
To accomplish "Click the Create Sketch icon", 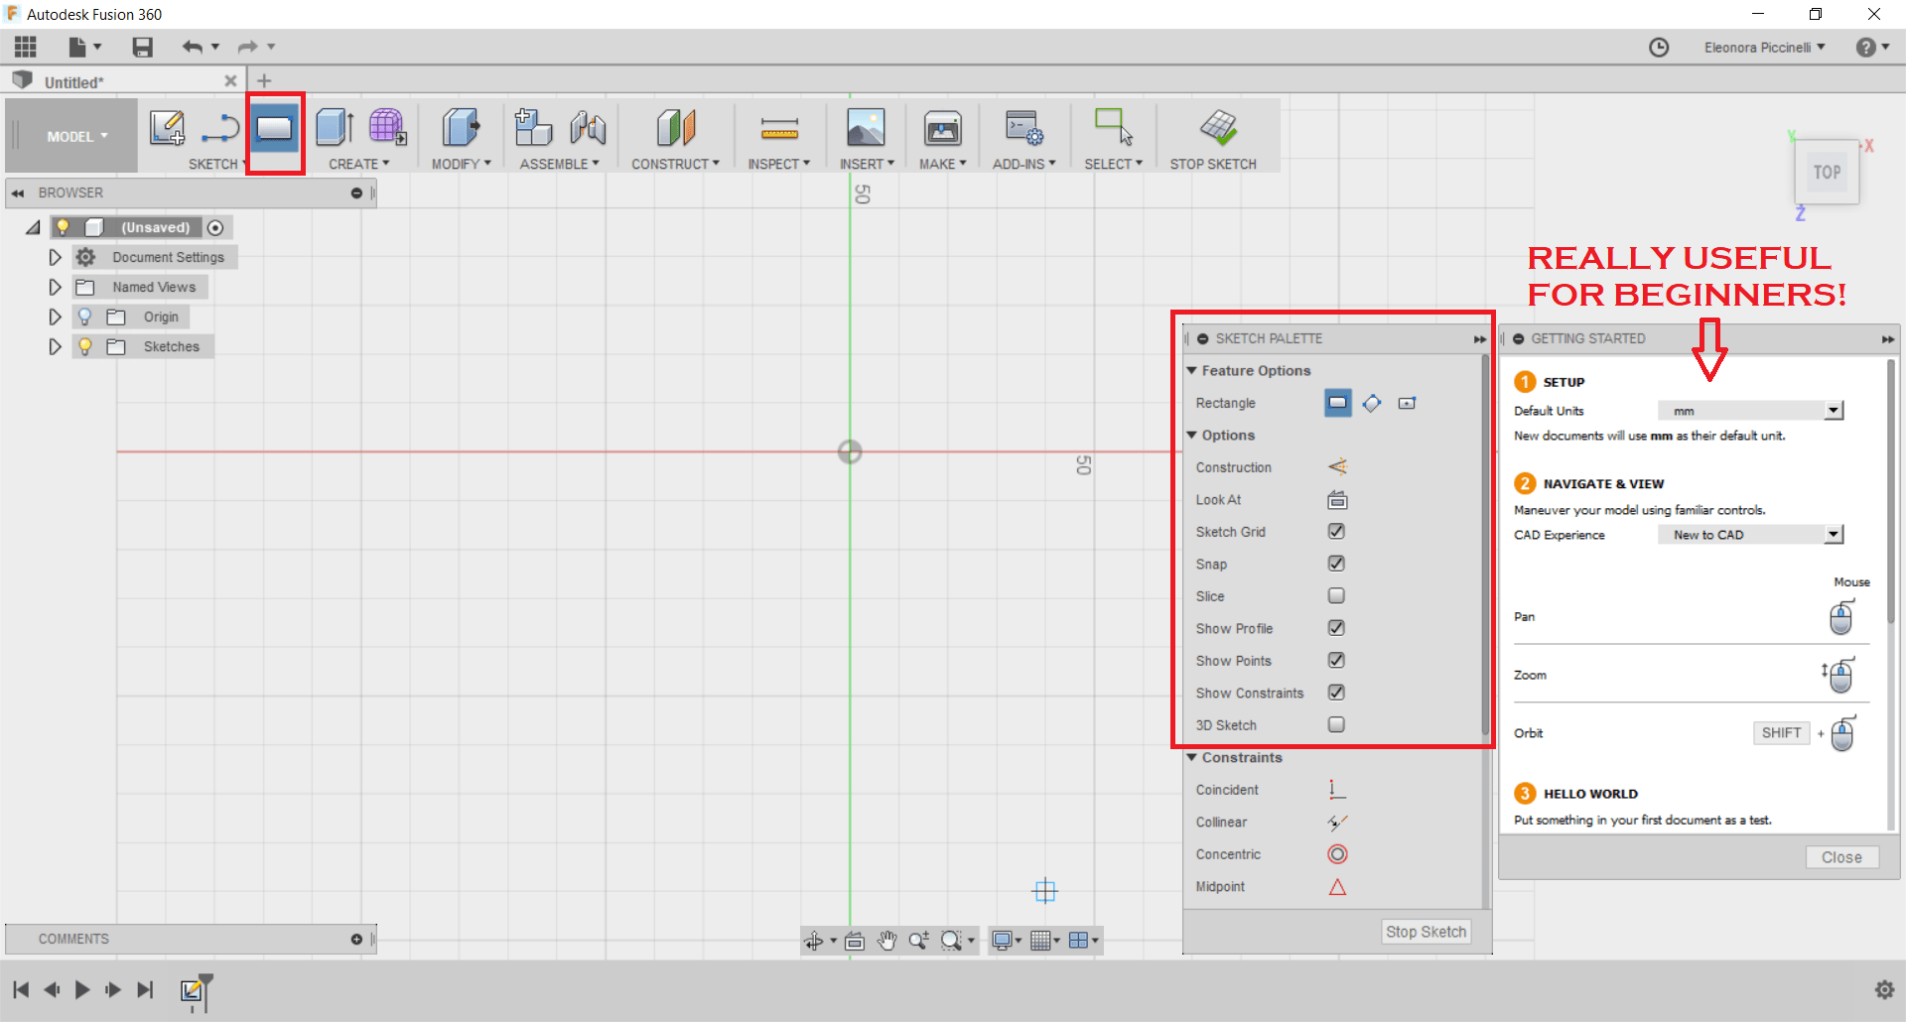I will (167, 128).
